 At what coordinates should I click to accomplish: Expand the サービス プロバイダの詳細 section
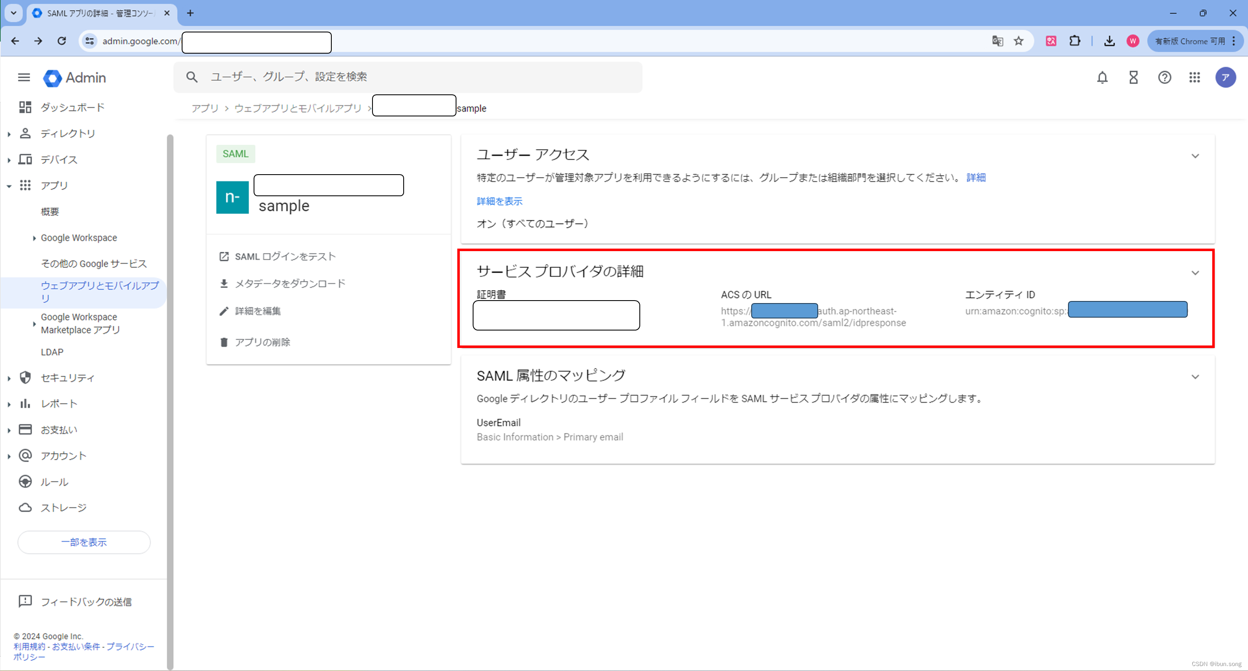(1195, 272)
